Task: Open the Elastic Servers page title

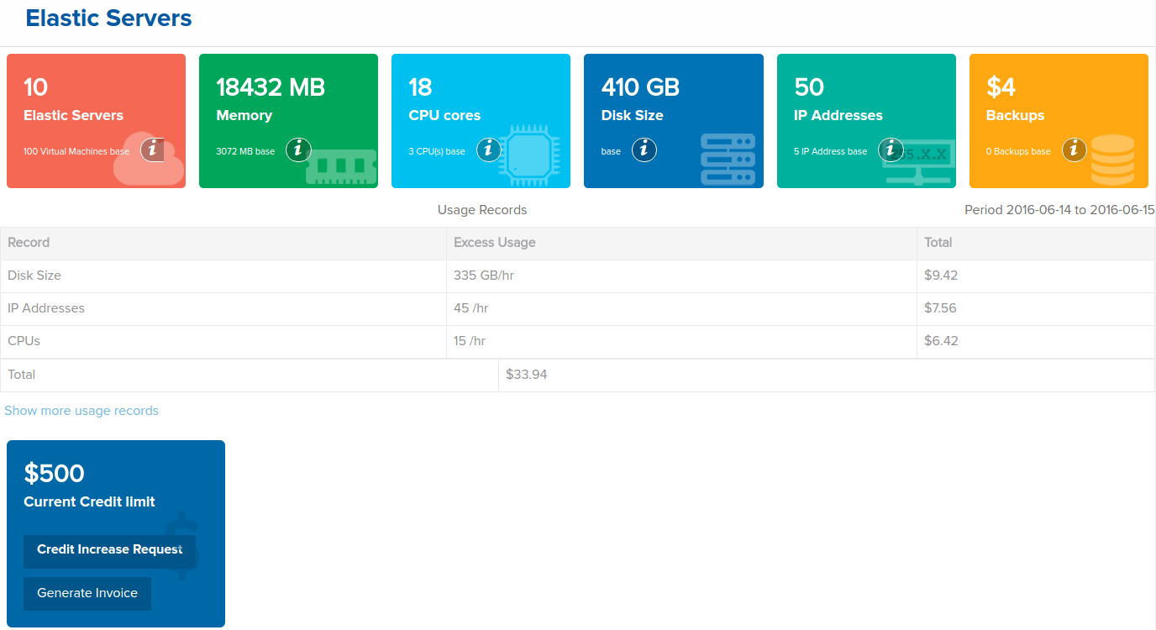Action: pos(108,18)
